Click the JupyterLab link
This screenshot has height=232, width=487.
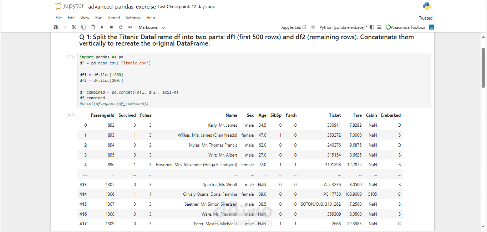click(293, 27)
